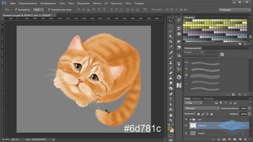Select the Move tool in toolbox

coord(170,21)
